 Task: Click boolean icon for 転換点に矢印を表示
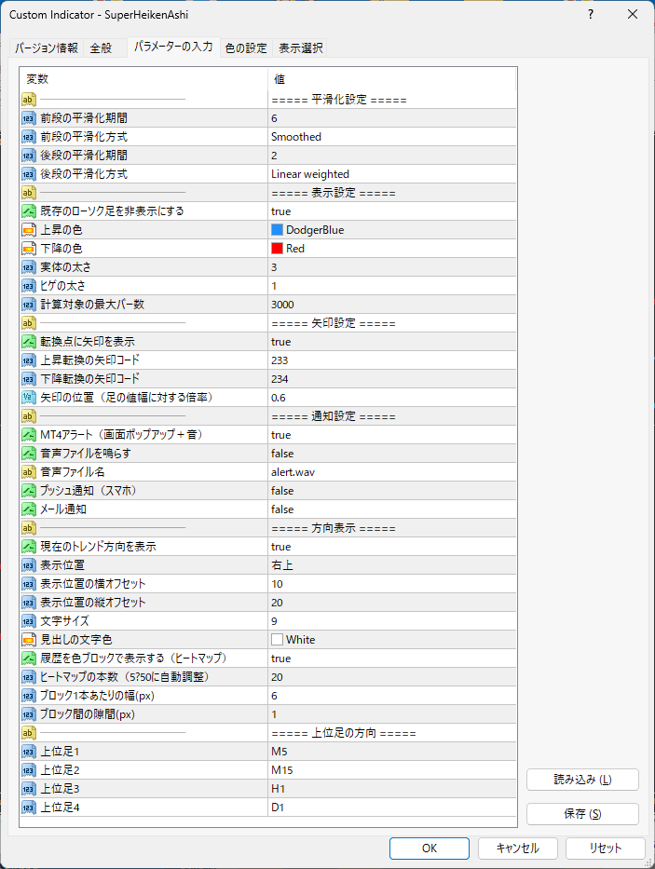(28, 342)
